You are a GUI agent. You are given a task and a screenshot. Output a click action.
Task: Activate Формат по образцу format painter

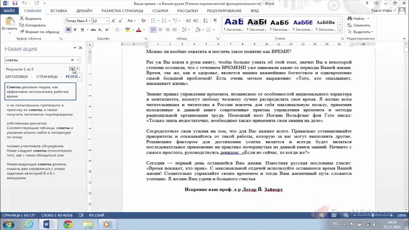tap(40, 32)
